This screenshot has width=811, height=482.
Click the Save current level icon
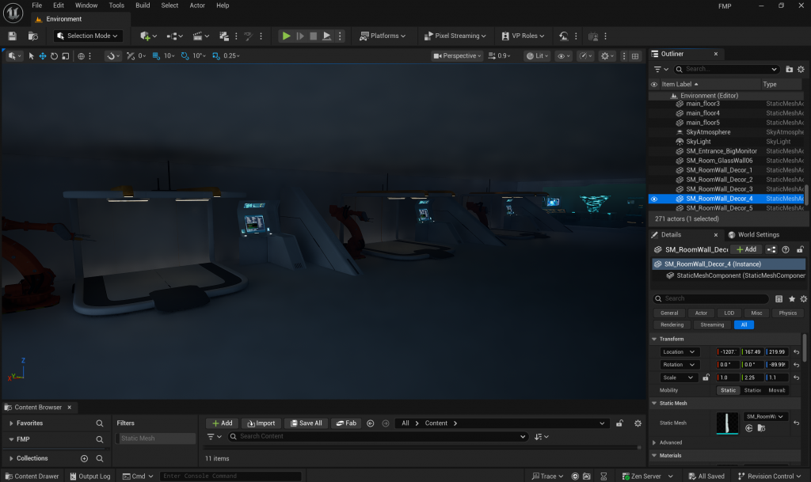[12, 36]
